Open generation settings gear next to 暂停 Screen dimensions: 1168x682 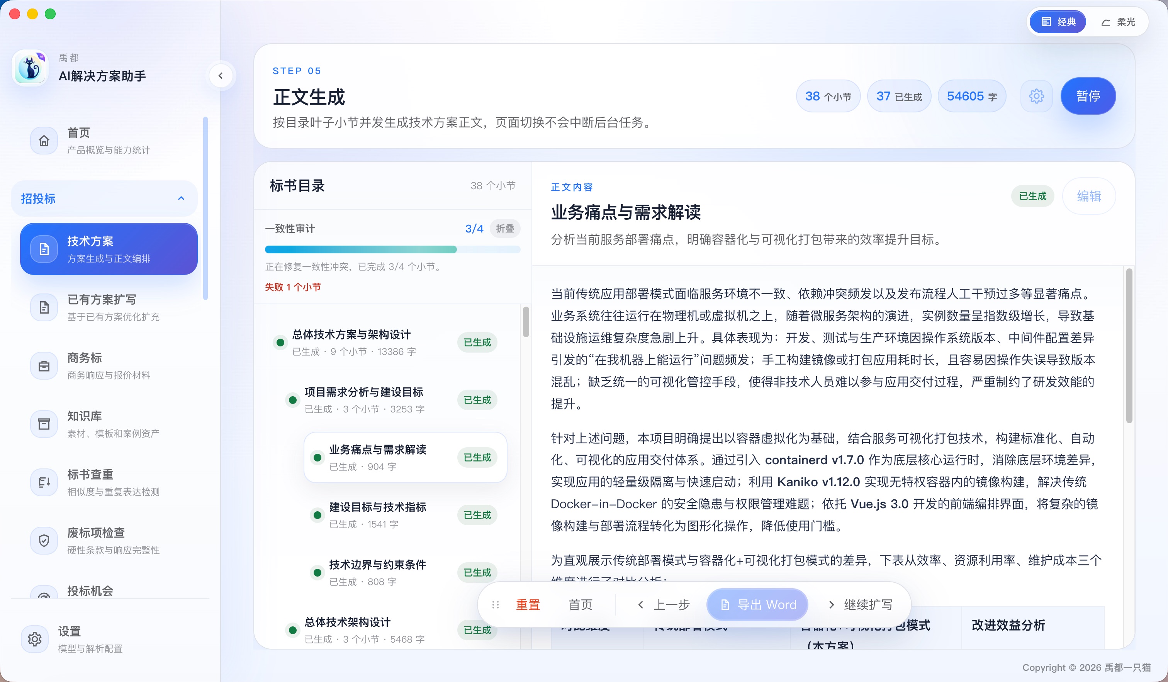[x=1036, y=96]
